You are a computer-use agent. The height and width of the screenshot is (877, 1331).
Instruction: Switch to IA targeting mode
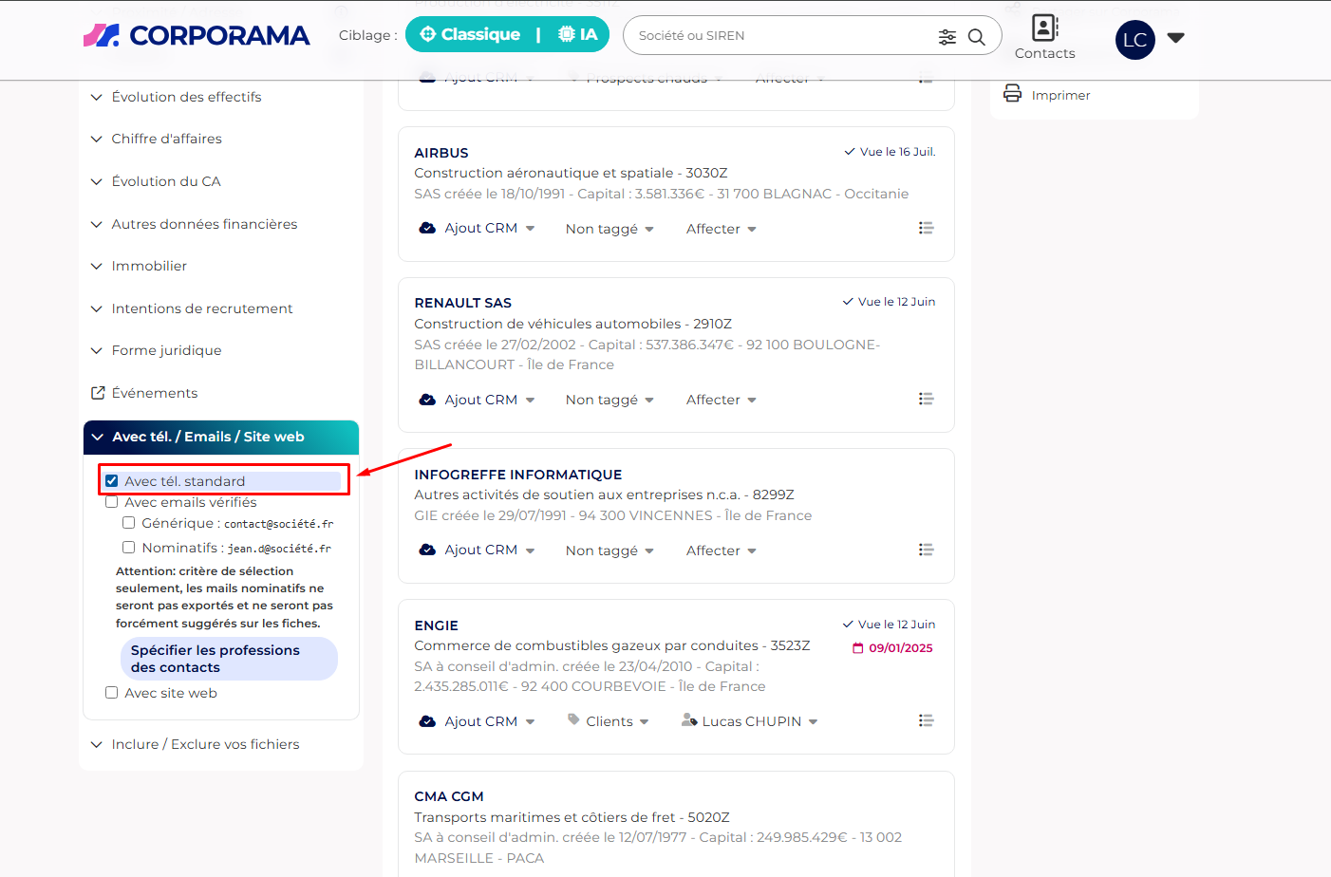tap(578, 35)
